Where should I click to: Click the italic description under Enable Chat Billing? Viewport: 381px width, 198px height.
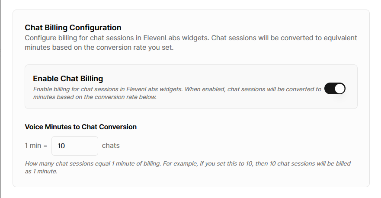point(177,93)
